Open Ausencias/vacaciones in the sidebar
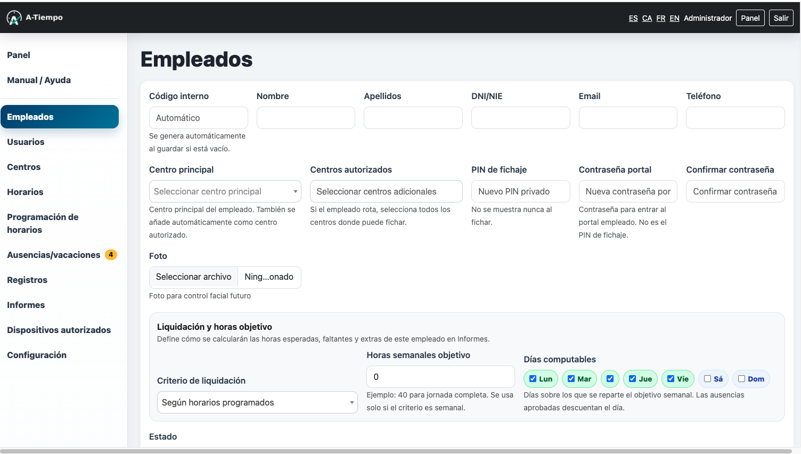 54,255
